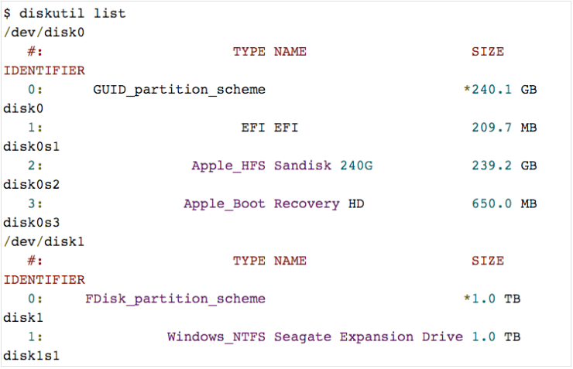Select the FDisk_partition_scheme type text
This screenshot has height=369, width=573.
point(175,299)
